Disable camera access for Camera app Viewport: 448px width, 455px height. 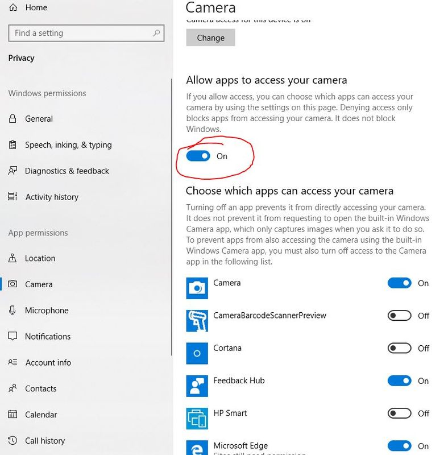(400, 283)
